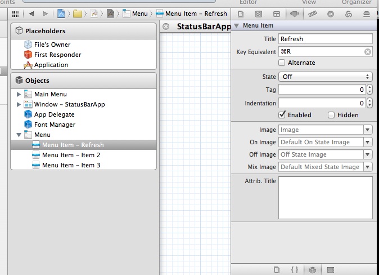Expand the Main Menu disclosure triangle

(19, 94)
